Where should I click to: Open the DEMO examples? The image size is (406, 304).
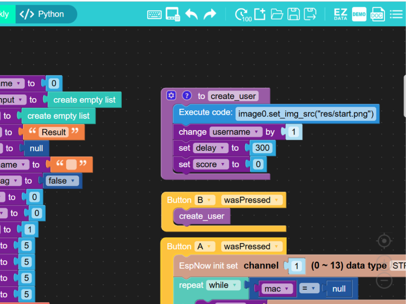coord(359,14)
